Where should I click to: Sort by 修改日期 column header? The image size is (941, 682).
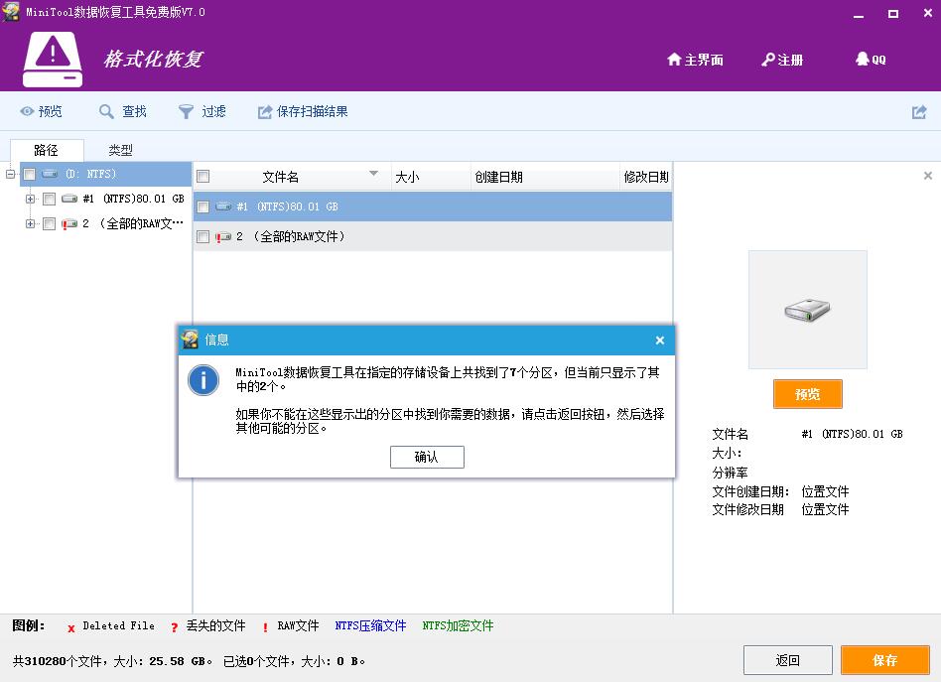coord(646,177)
